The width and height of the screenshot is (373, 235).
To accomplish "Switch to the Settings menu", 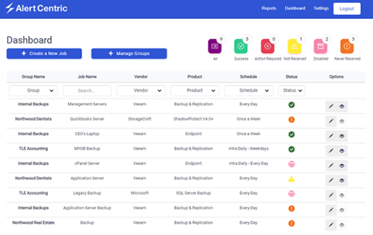I will (321, 8).
